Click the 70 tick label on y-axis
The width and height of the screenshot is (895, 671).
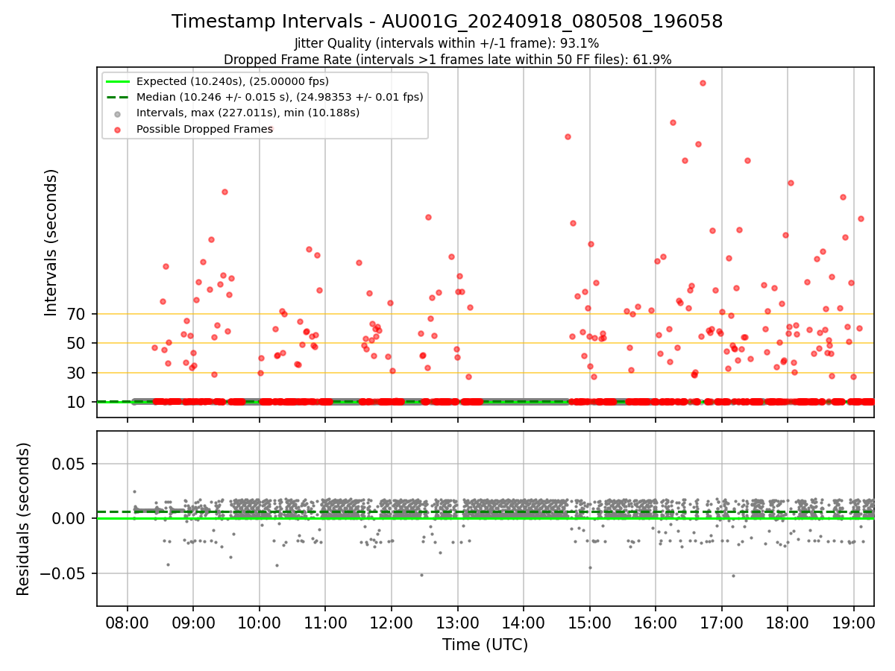point(77,314)
